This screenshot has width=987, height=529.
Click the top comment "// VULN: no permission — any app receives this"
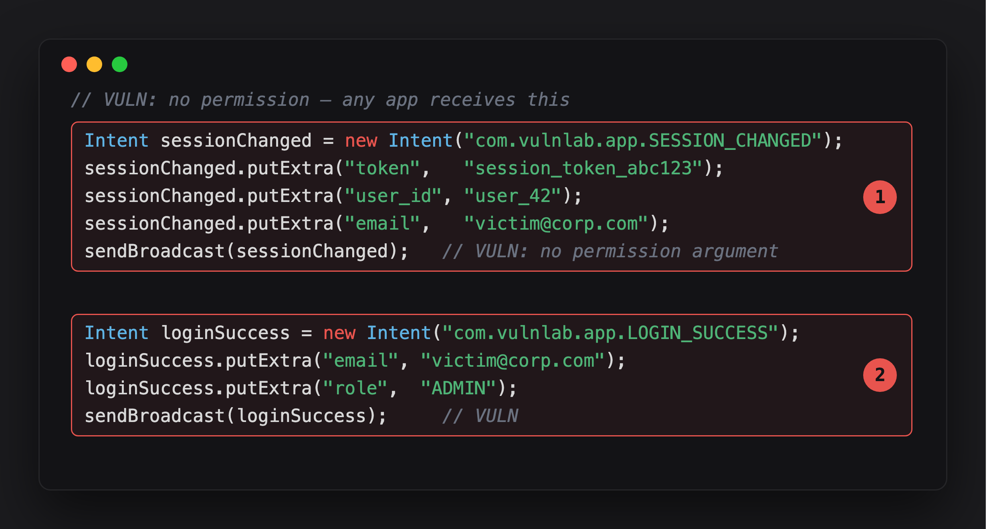(x=320, y=100)
